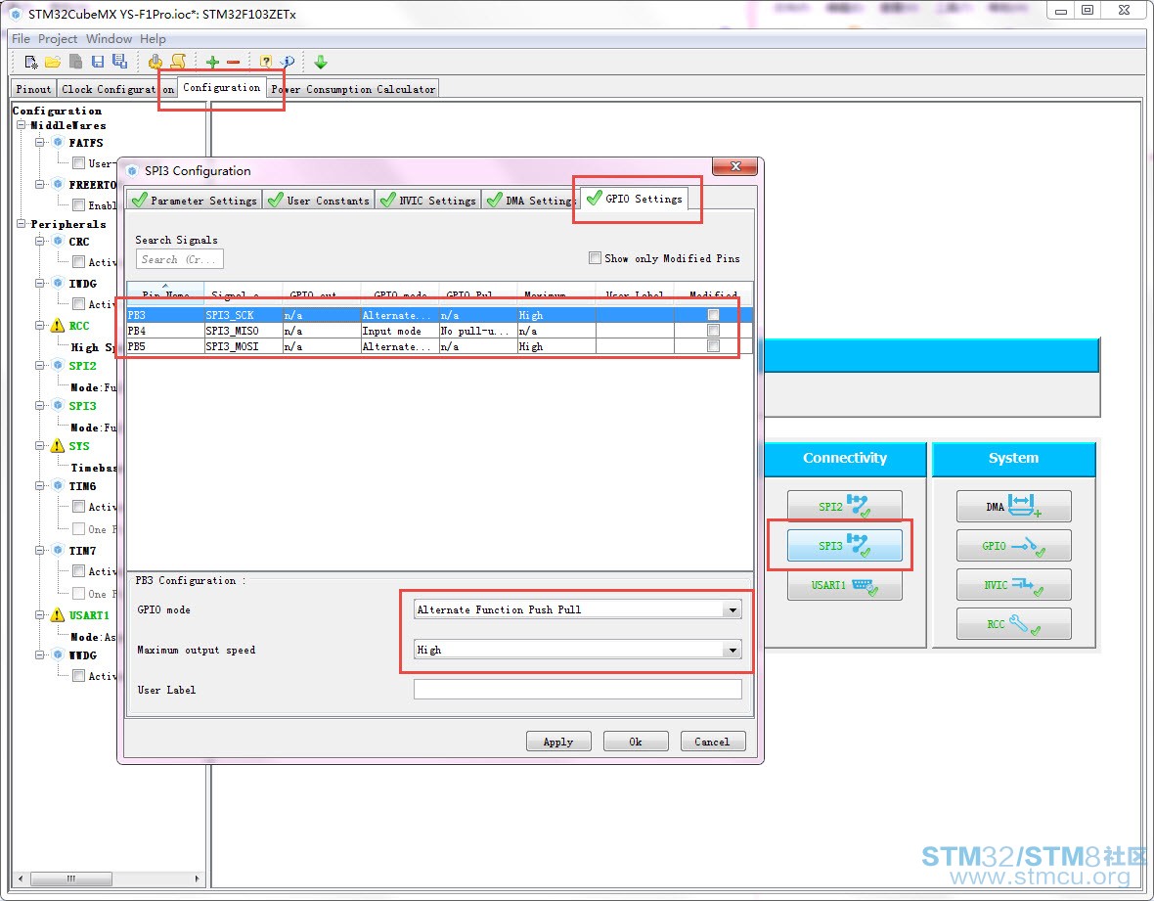The image size is (1154, 901).
Task: Open USART1 in the Connectivity panel
Action: 844,585
